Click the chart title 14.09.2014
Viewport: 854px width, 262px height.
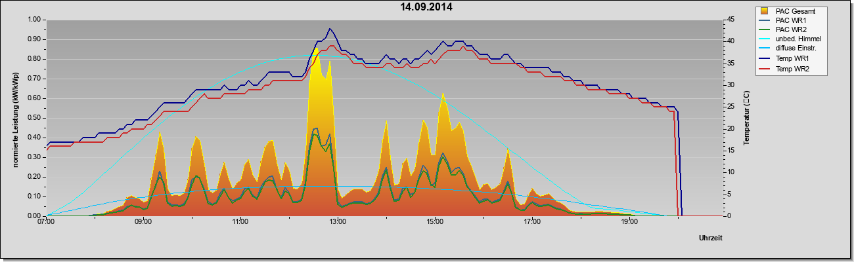pyautogui.click(x=427, y=8)
